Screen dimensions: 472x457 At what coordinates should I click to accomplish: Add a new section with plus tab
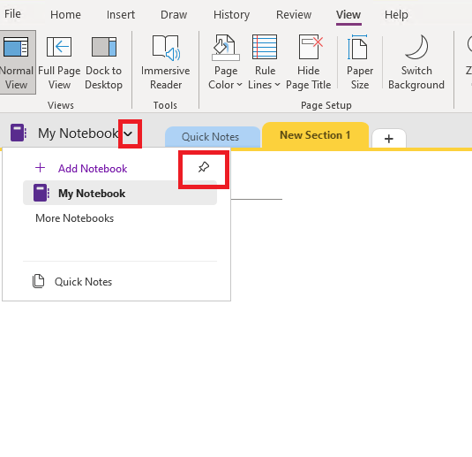389,139
